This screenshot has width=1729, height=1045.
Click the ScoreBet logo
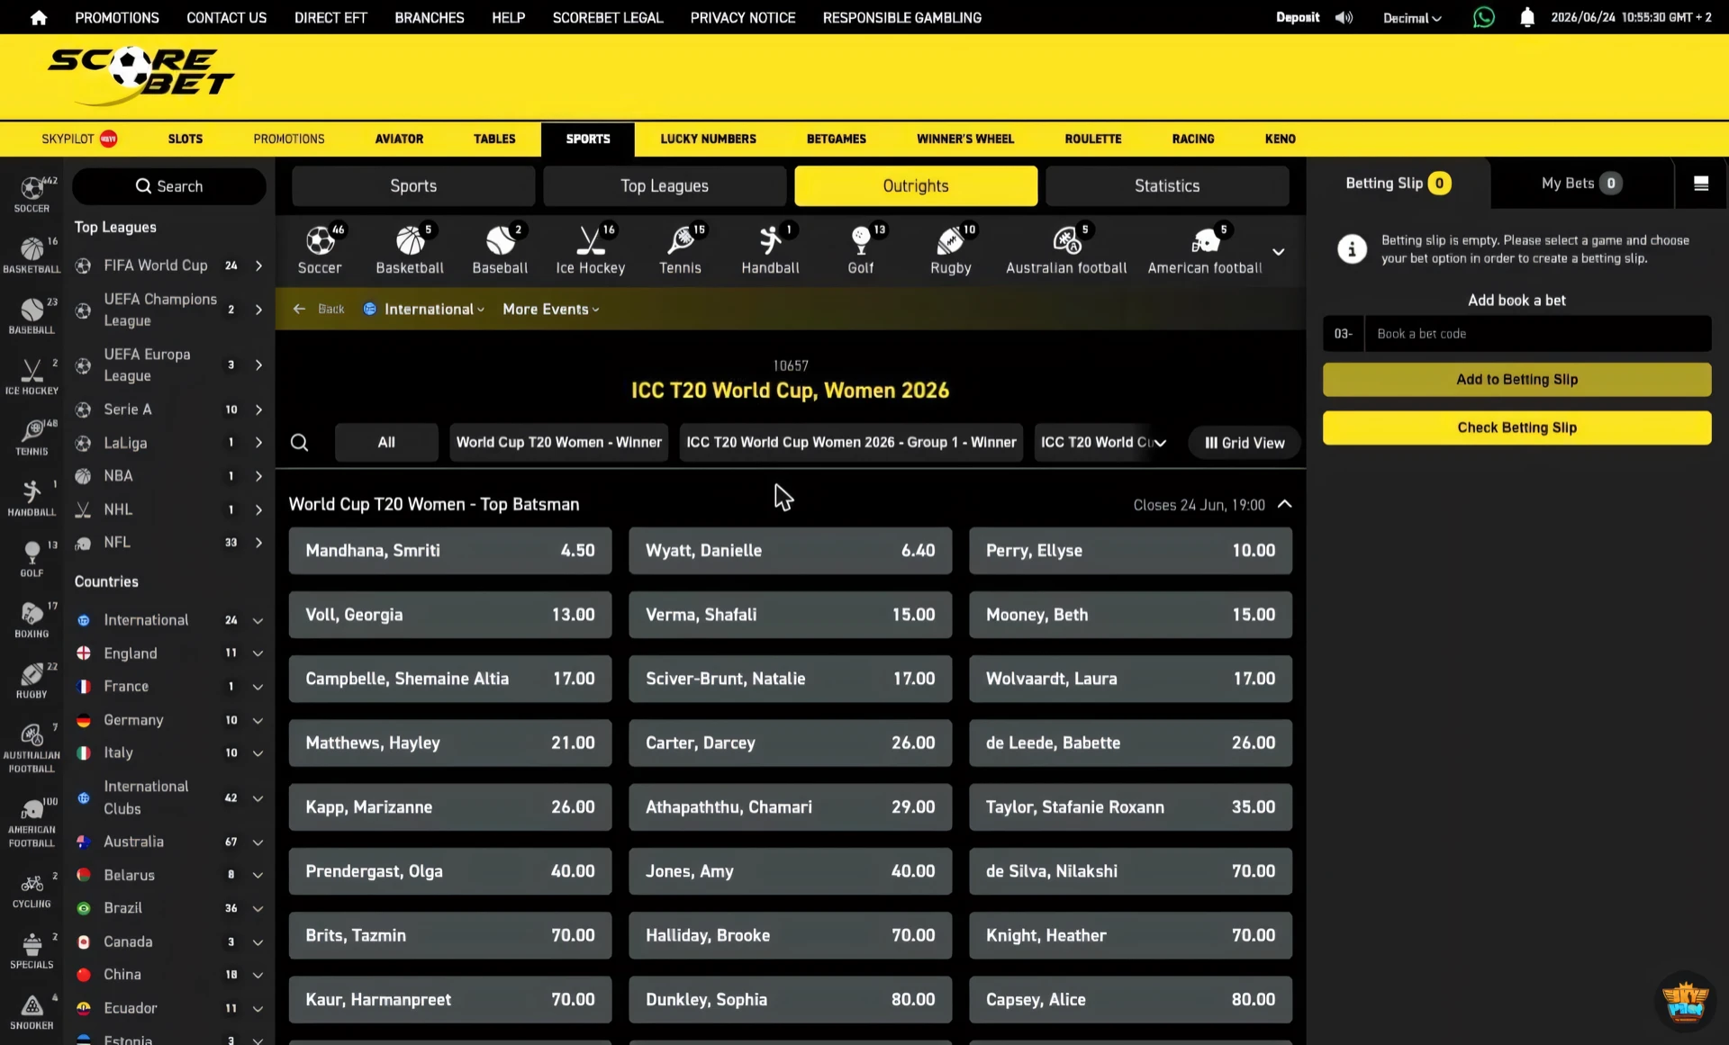[140, 77]
